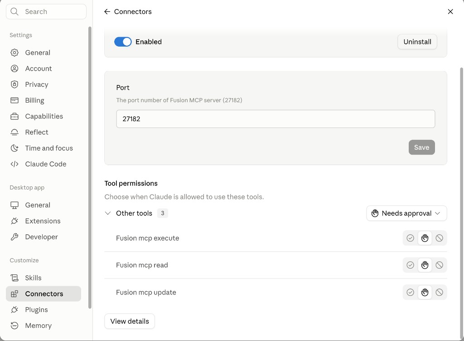The width and height of the screenshot is (464, 341).
Task: Open the Memory page
Action: [x=43, y=326]
